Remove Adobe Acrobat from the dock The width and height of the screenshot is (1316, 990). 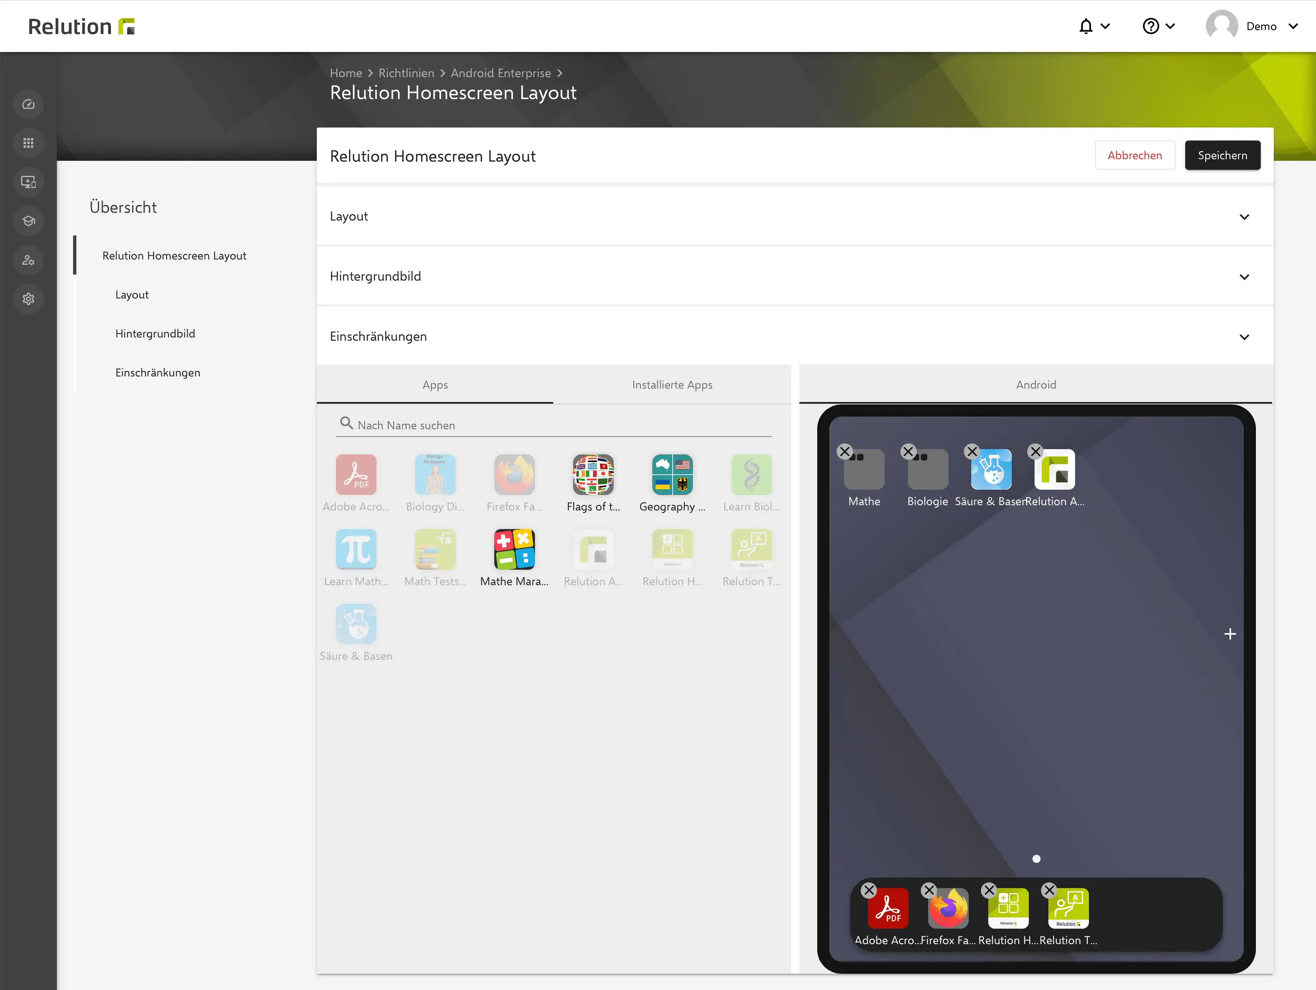(x=869, y=891)
